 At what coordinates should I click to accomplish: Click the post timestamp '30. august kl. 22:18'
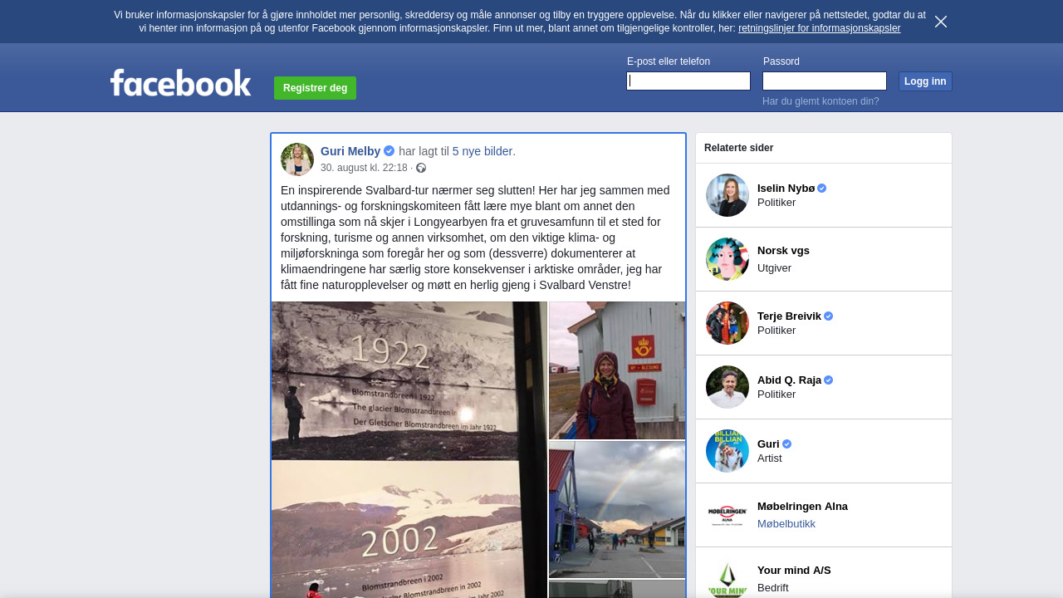364,168
